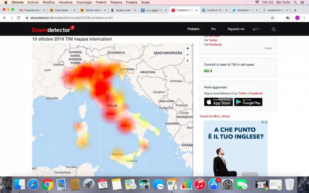
Task: Zoom in on the outage map
Action: pos(188,49)
